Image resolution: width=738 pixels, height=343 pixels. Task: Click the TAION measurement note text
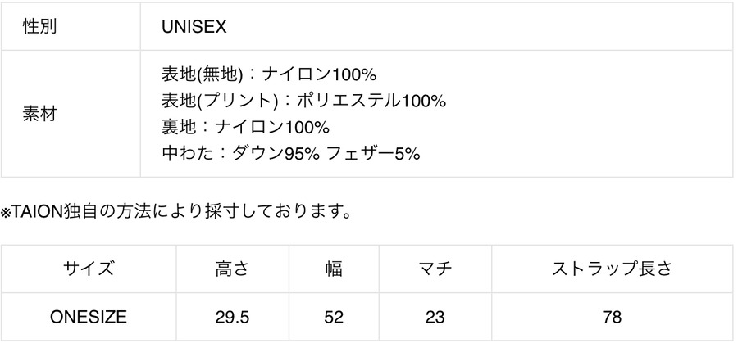click(x=180, y=212)
